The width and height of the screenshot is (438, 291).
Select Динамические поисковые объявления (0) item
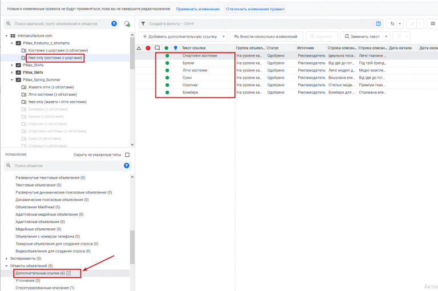coord(52,200)
